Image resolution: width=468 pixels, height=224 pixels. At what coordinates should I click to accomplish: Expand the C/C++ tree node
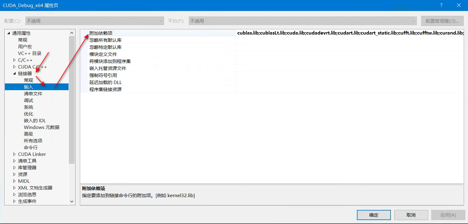point(14,60)
